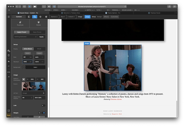Screen dimensions: 184x126
Task: Show the Safari sidebar
Action: (25, 7)
